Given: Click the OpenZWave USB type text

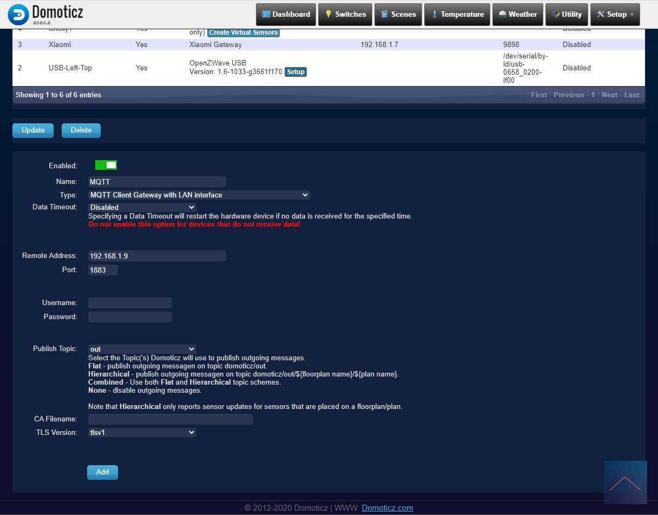Looking at the screenshot, I should [x=218, y=63].
